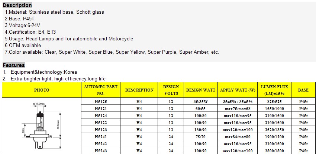Select the Features heading
Viewport: 316px width, 156px height.
(x=14, y=65)
